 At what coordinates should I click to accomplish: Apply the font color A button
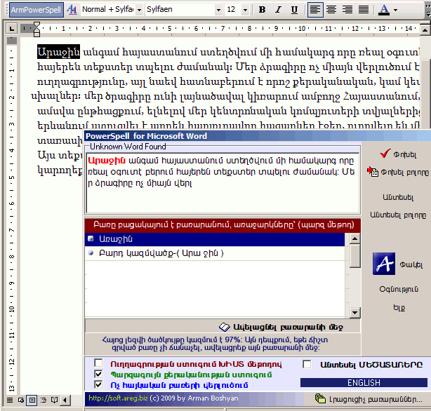[x=384, y=10]
